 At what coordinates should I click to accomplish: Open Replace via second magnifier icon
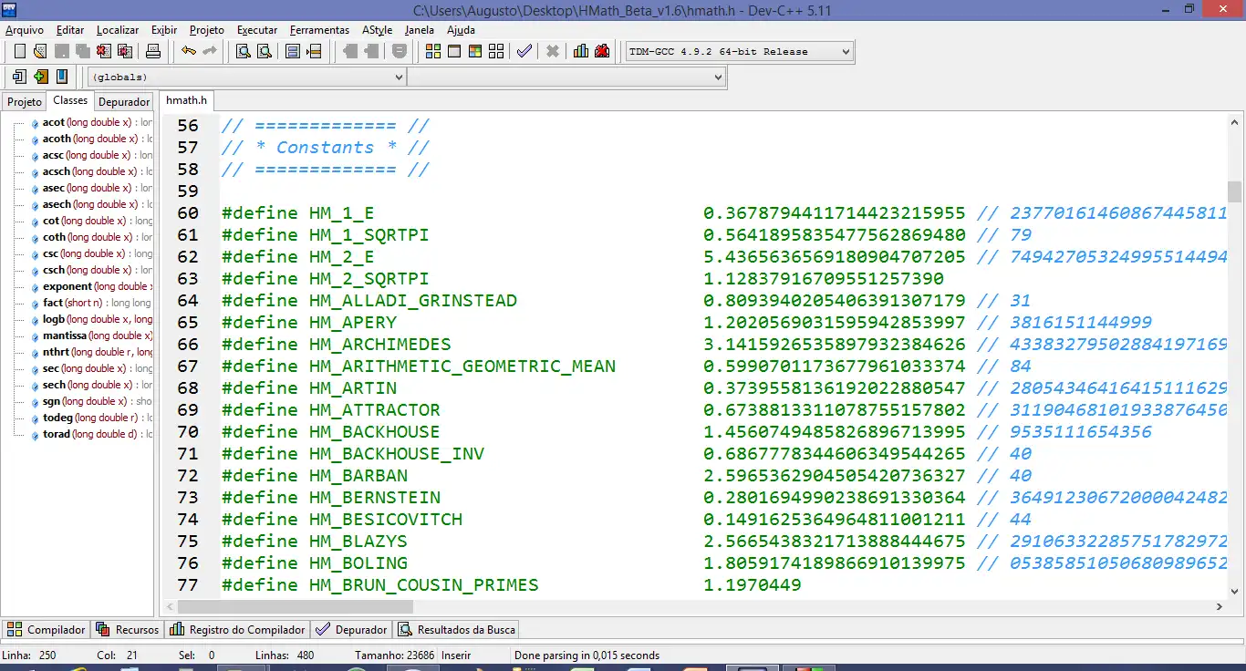pos(264,51)
